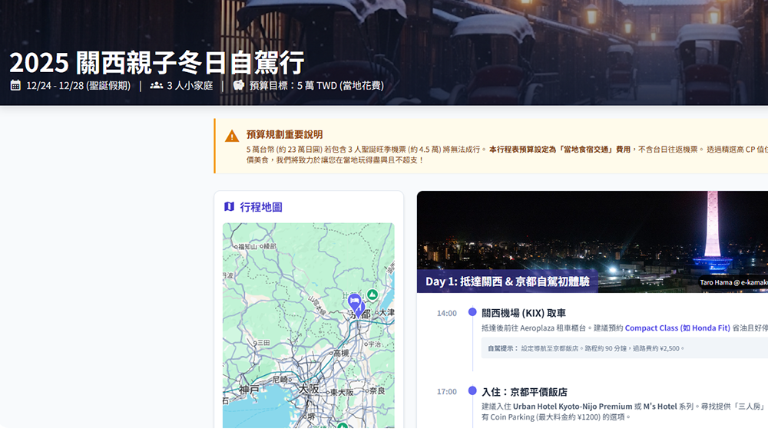Click the 關西機場 (KIX) 取車 heading
The image size is (768, 431).
tap(523, 313)
